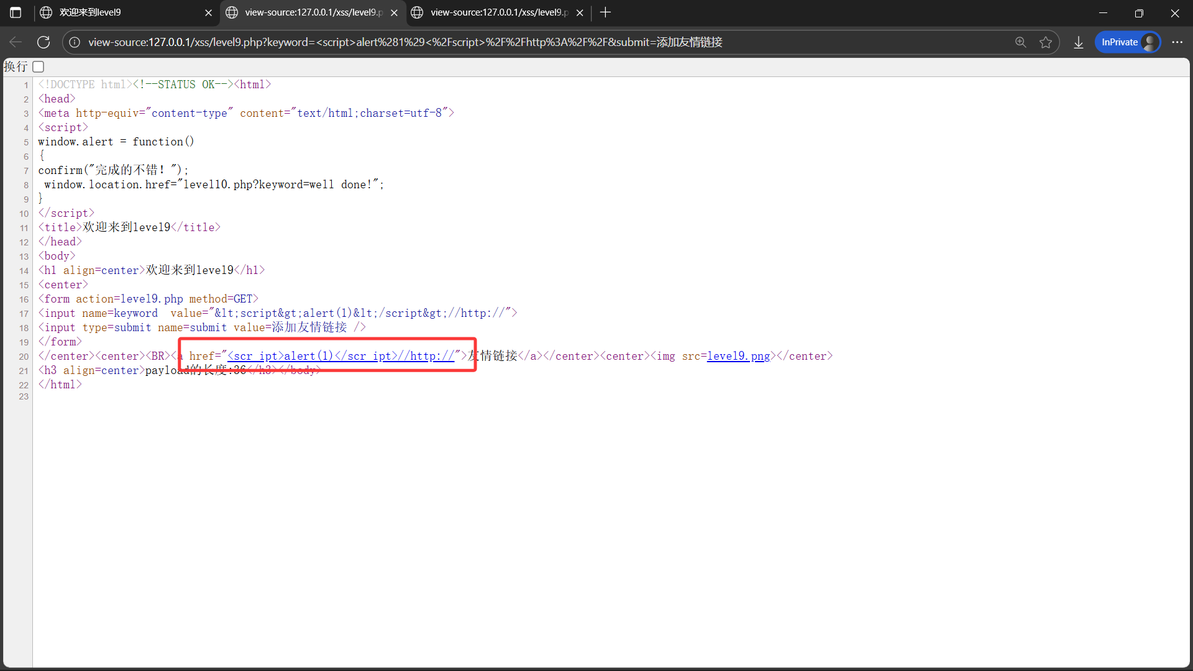The height and width of the screenshot is (671, 1193).
Task: Close the active view-source tab
Action: click(394, 12)
